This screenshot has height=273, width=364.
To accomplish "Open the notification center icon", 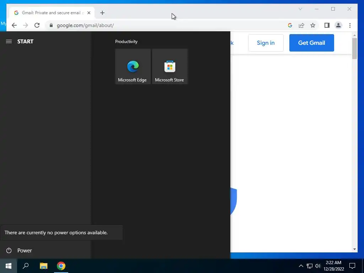I will click(352, 266).
